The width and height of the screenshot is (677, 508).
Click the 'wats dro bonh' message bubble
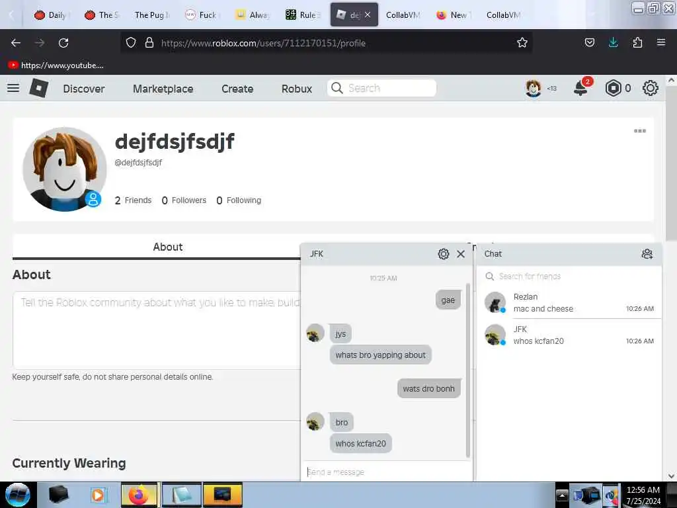428,388
